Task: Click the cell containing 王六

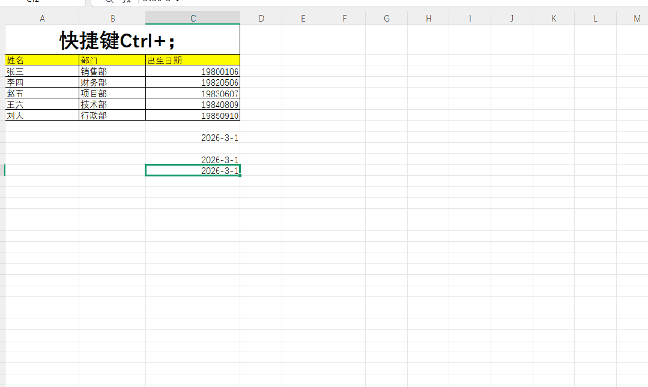Action: [x=42, y=104]
